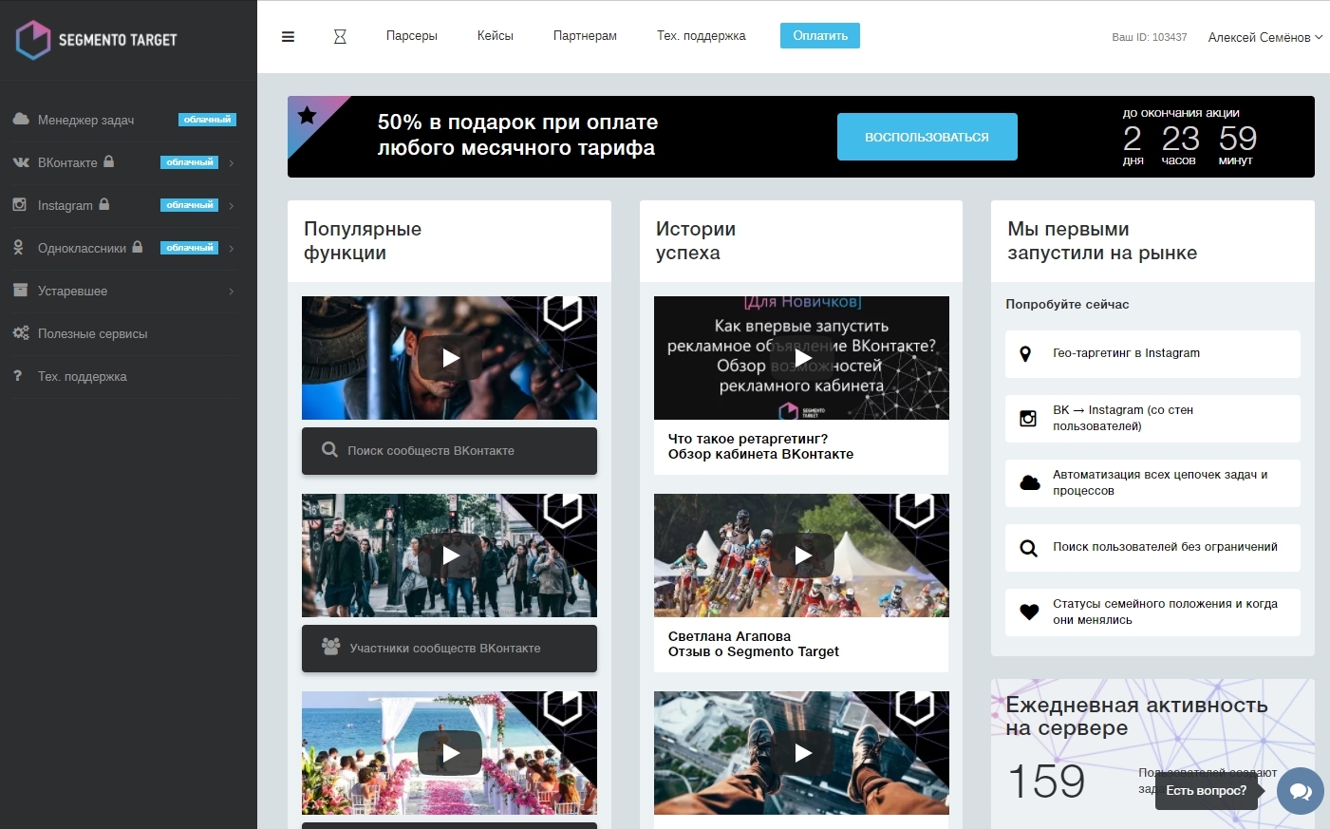The image size is (1330, 829).
Task: Play the rooftop feet video
Action: [802, 753]
